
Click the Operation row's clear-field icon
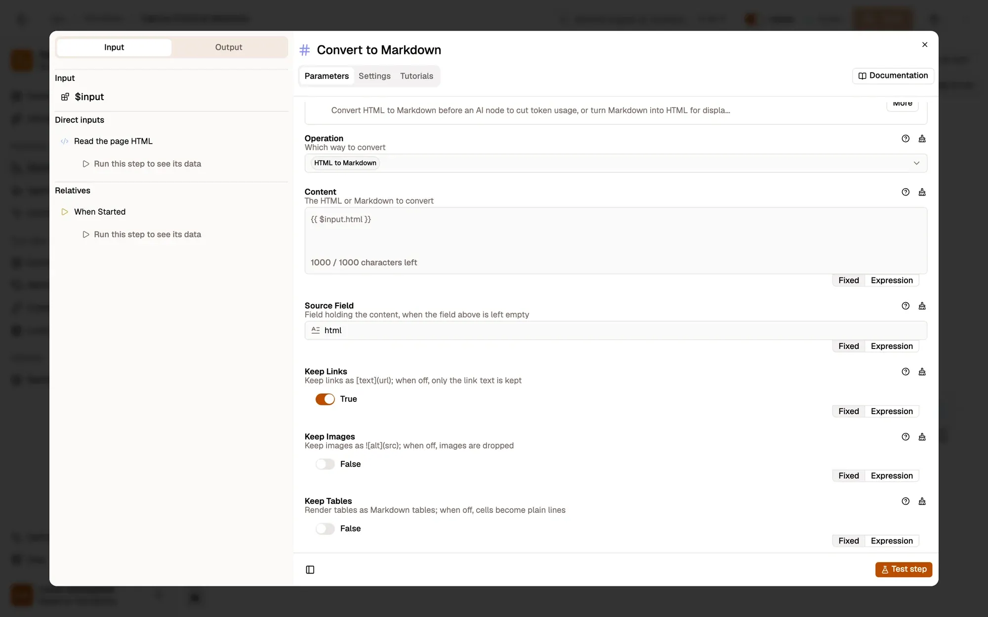(922, 139)
